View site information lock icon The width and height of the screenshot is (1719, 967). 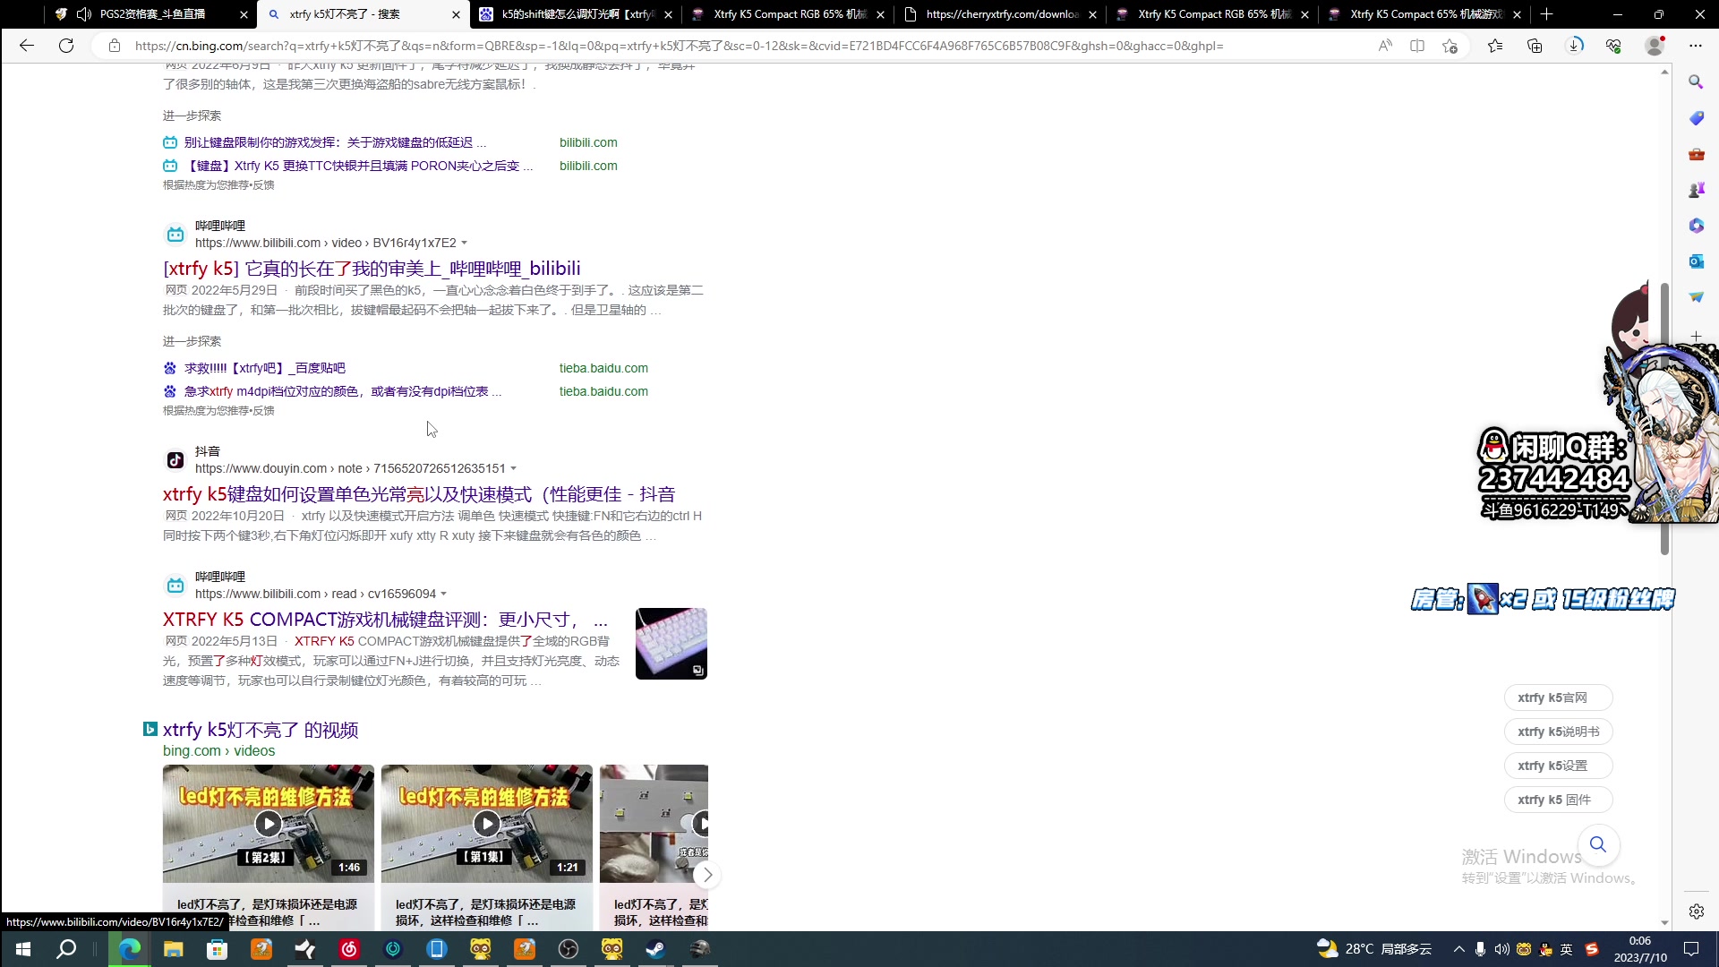tap(115, 46)
